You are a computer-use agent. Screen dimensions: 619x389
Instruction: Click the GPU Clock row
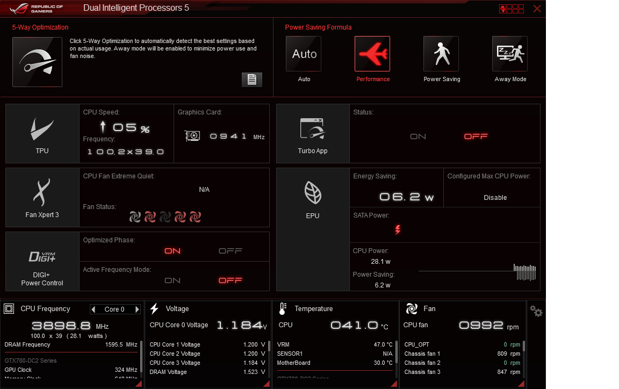[x=71, y=370]
